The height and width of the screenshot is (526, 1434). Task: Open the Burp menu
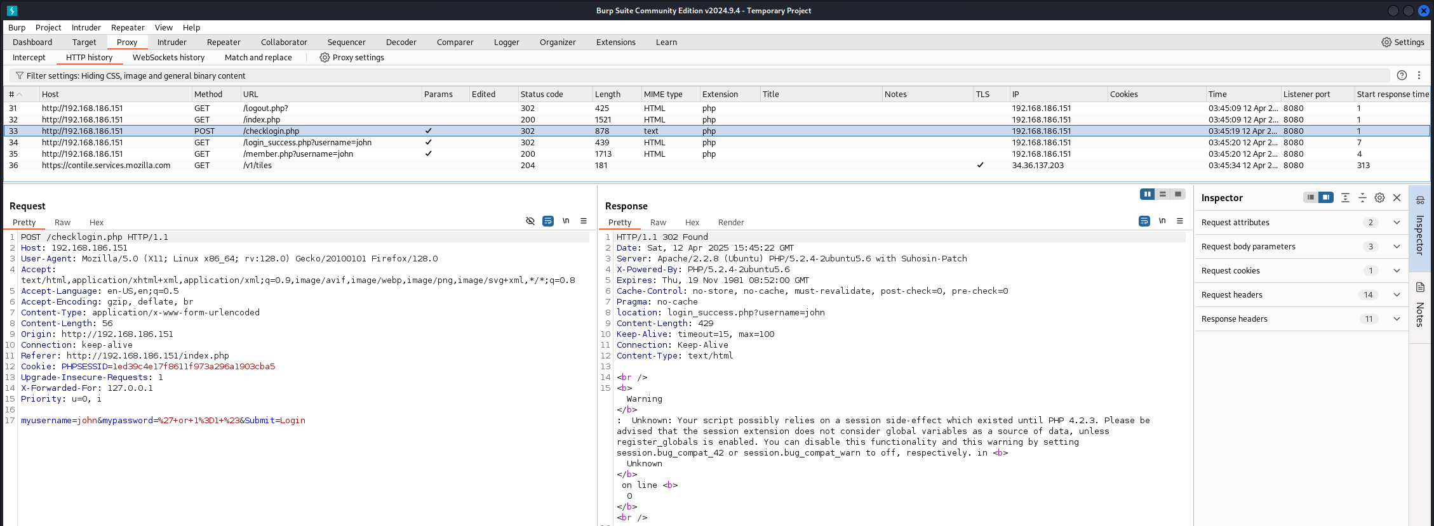[17, 27]
